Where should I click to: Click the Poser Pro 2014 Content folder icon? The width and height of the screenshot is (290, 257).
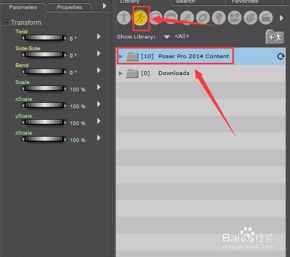[x=132, y=56]
